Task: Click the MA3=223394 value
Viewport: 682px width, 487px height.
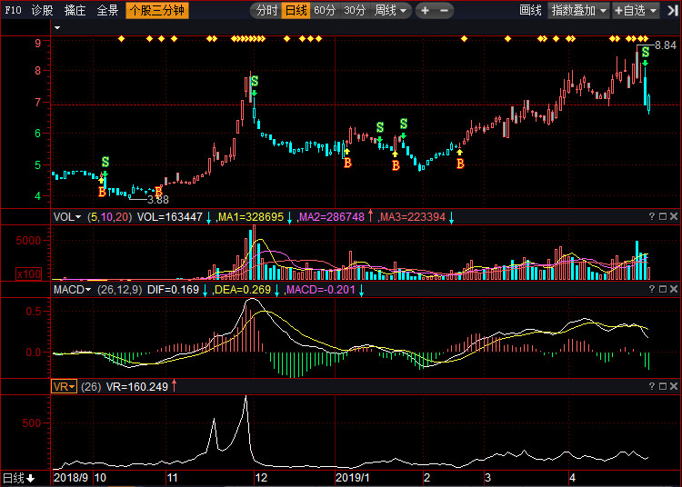Action: coord(413,217)
